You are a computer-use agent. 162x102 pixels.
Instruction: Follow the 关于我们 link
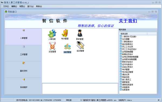128,21
